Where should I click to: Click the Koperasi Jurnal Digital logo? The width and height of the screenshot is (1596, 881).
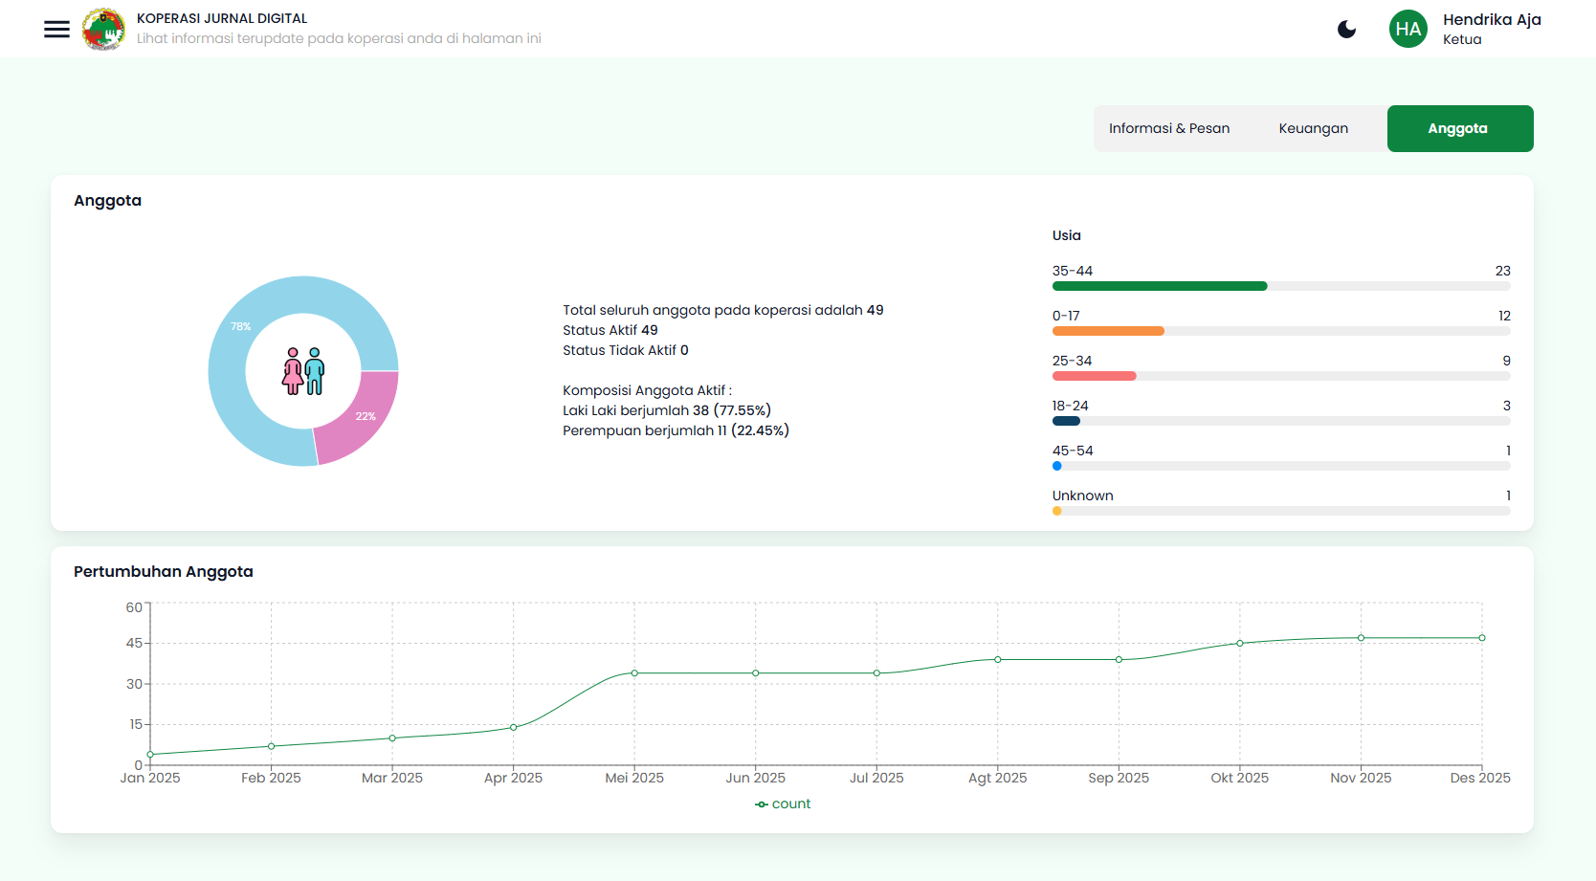tap(102, 29)
